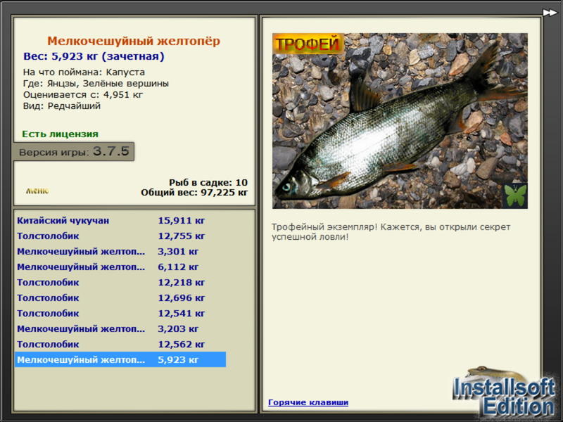Select the 3,203 кг желтопёр row

pyautogui.click(x=120, y=328)
